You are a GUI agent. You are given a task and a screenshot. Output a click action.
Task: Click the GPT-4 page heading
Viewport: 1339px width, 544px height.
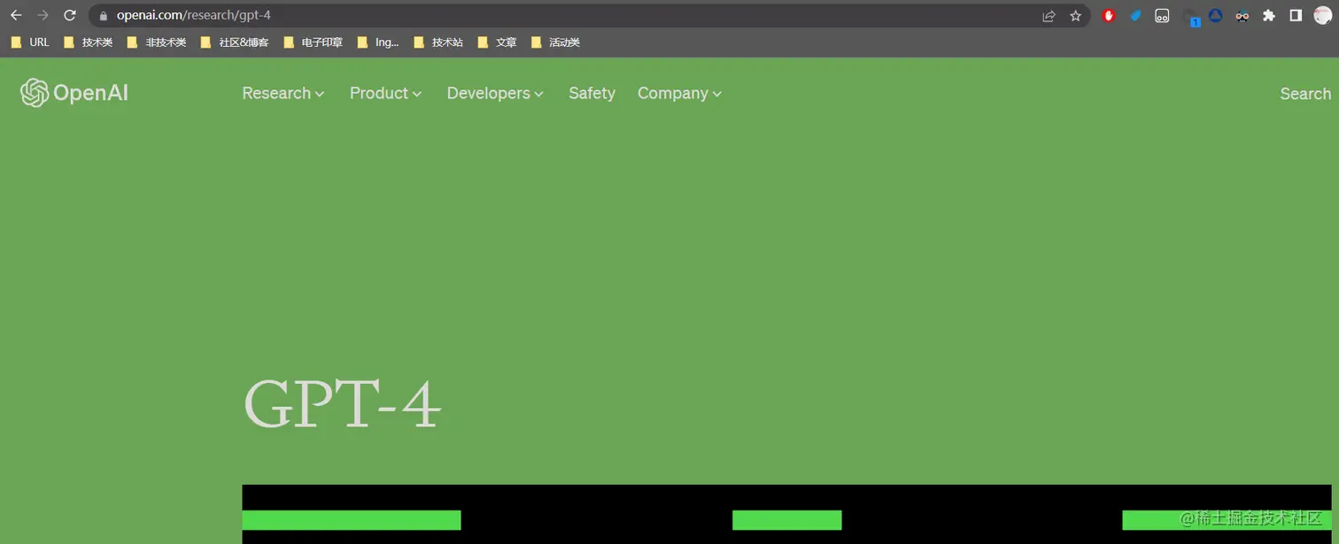point(342,404)
